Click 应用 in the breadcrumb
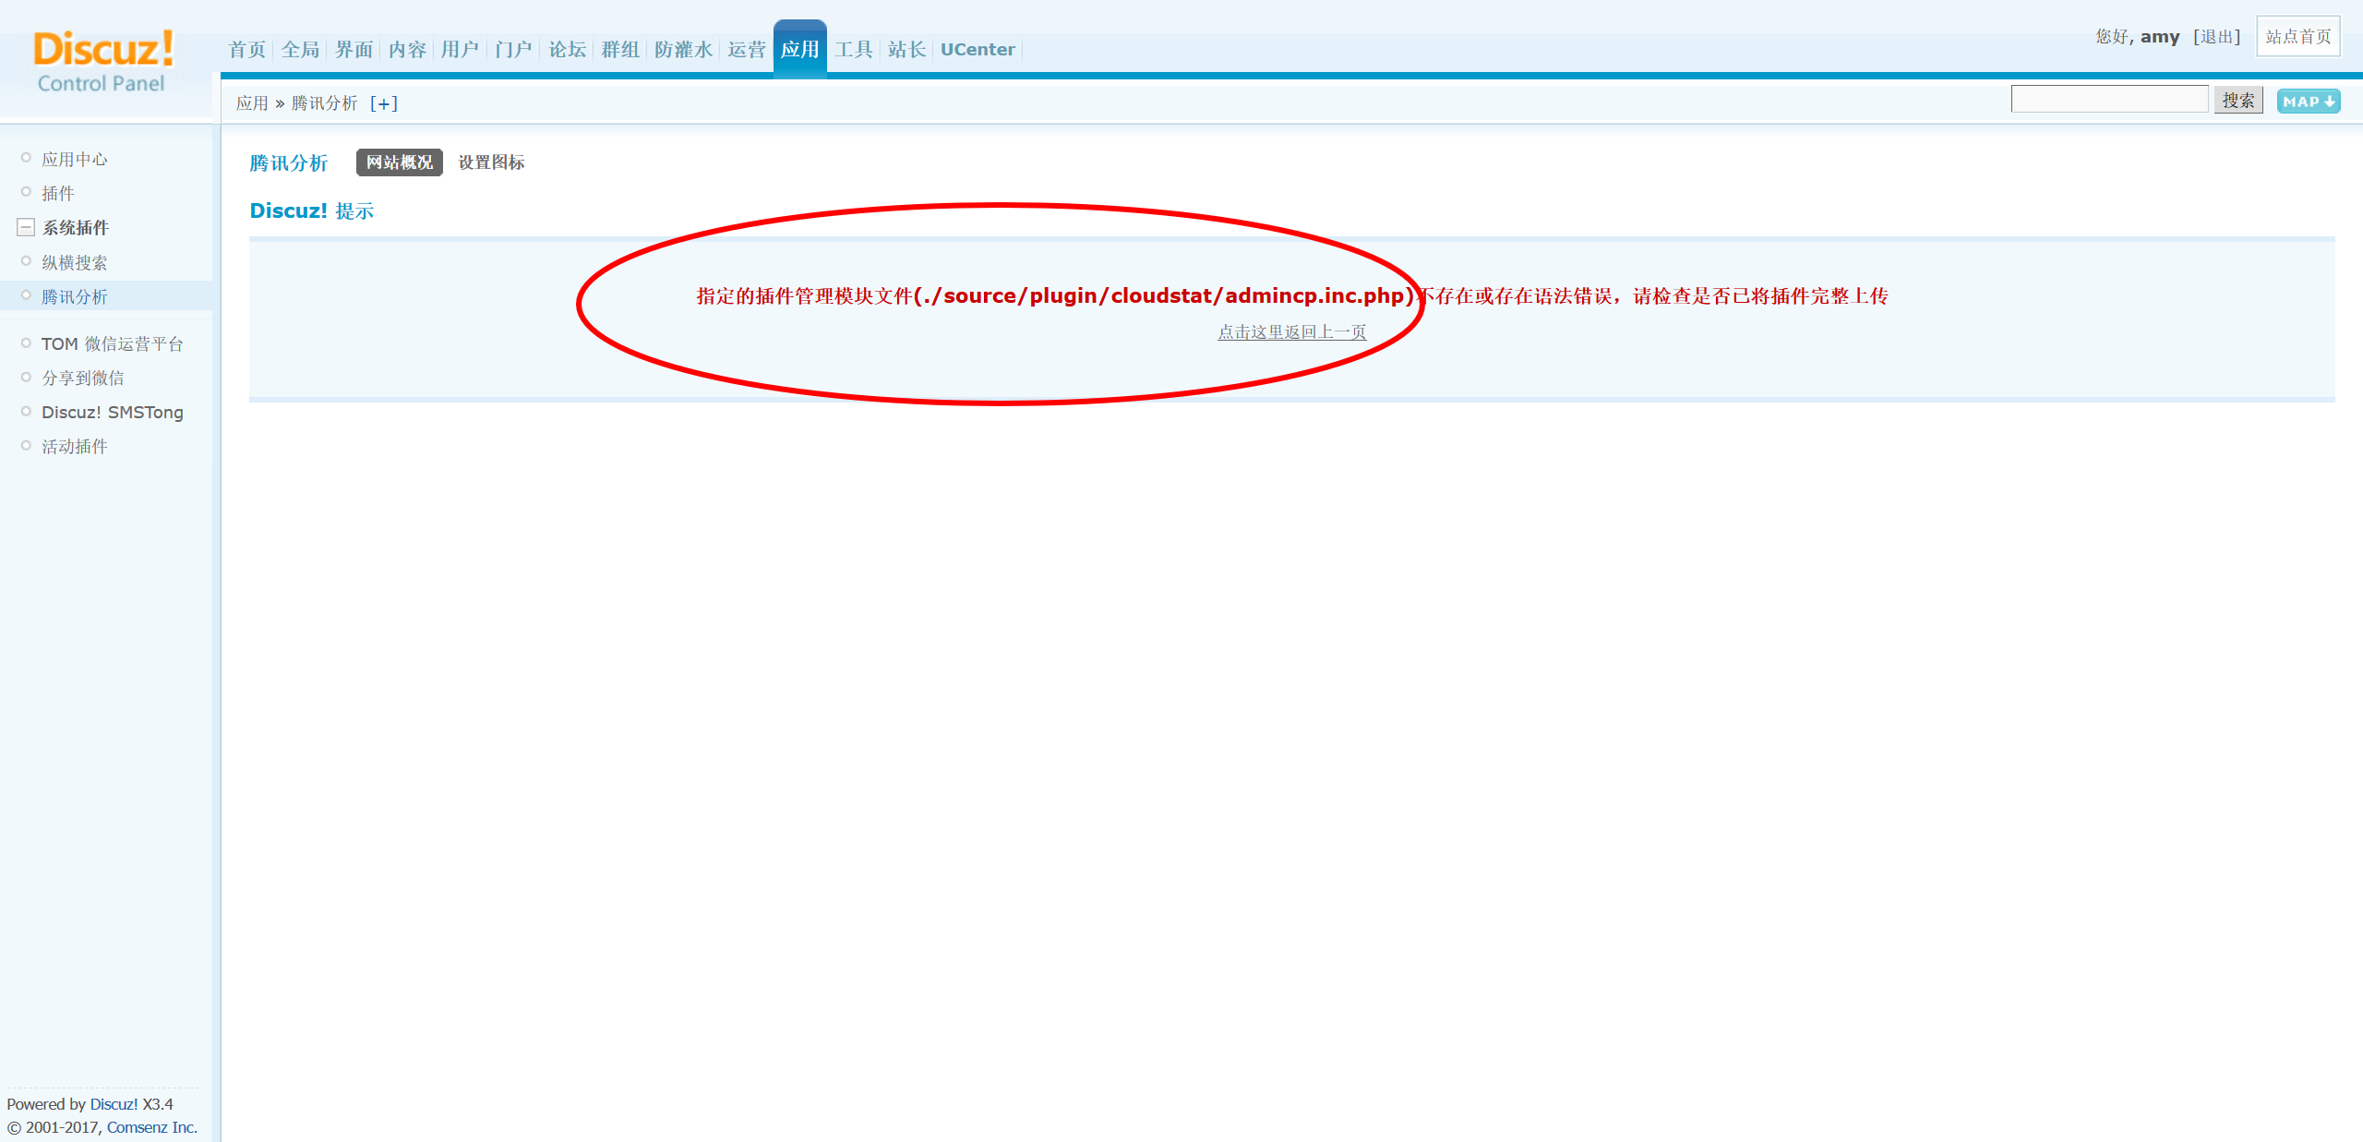Image resolution: width=2363 pixels, height=1142 pixels. (252, 103)
